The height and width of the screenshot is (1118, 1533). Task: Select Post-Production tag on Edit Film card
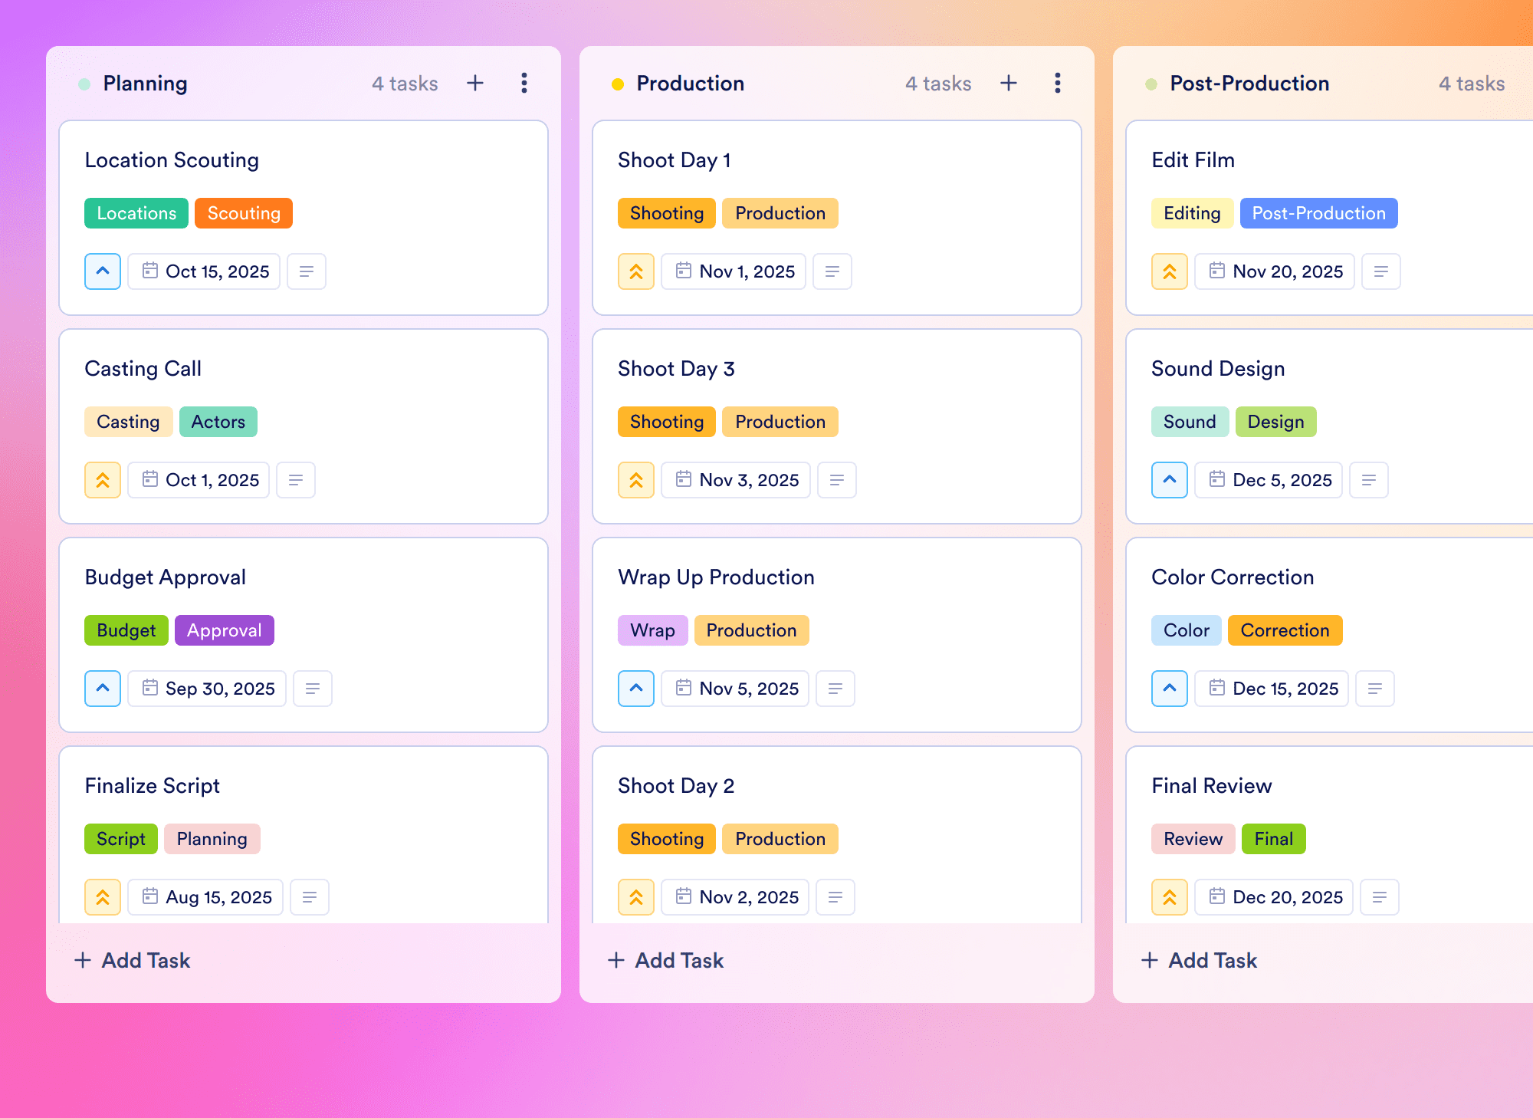click(x=1318, y=213)
